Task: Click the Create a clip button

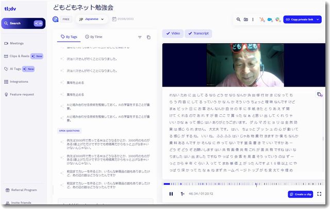Action: pos(300,194)
